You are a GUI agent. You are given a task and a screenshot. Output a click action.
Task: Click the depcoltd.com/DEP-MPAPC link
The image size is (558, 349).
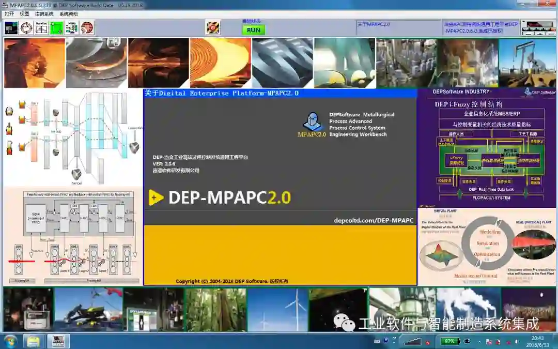pyautogui.click(x=374, y=221)
